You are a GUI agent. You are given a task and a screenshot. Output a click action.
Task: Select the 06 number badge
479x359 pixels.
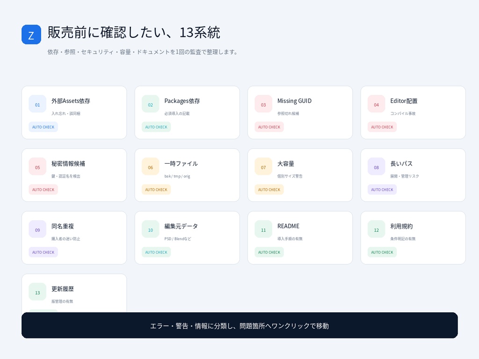tap(150, 166)
